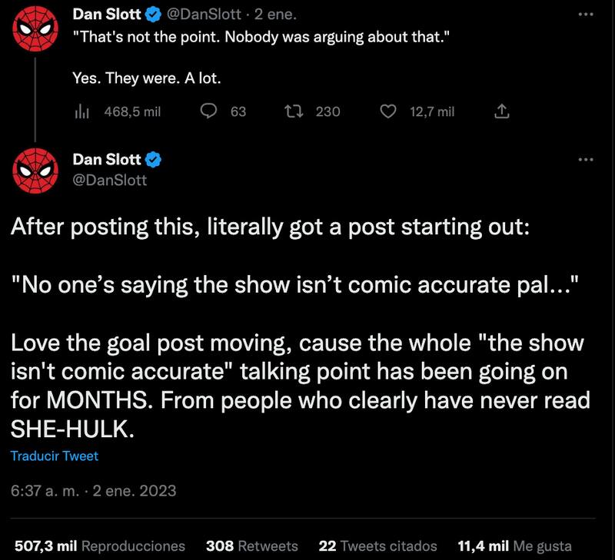Open view analytics bar-chart icon
The height and width of the screenshot is (560, 615).
(82, 111)
